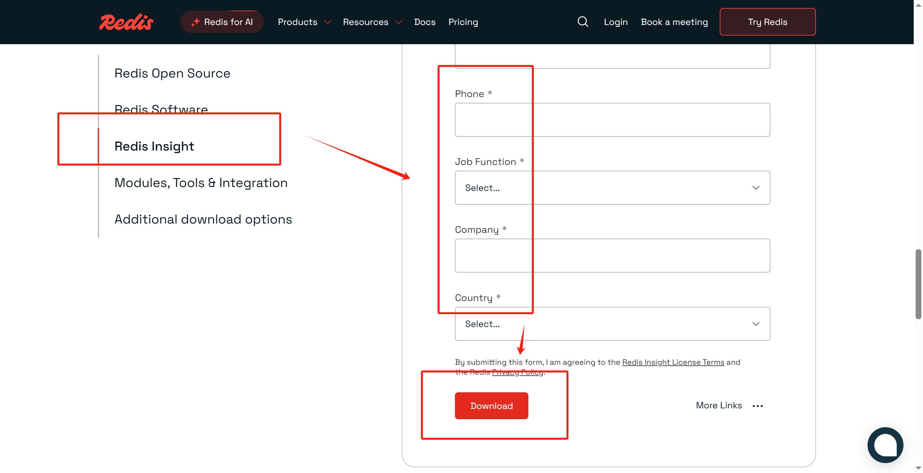923x473 pixels.
Task: Open the Country select dropdown
Action: click(x=612, y=323)
